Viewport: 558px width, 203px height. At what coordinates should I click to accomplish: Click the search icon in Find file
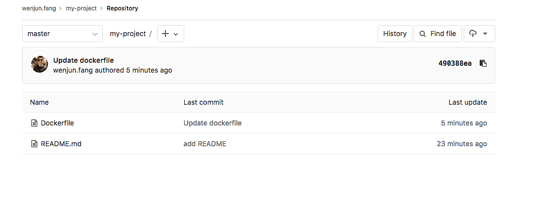(x=422, y=34)
